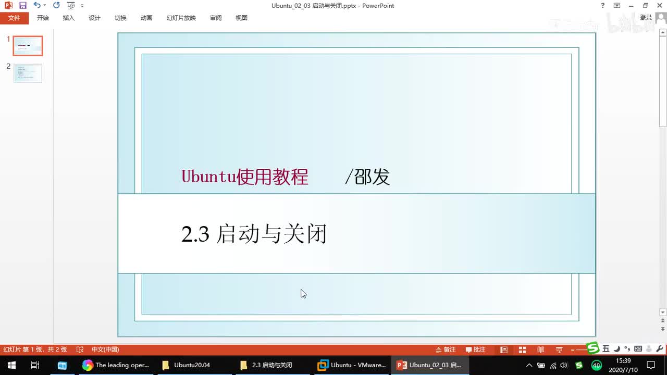Open the undo history dropdown arrow
This screenshot has height=375, width=667.
click(44, 5)
